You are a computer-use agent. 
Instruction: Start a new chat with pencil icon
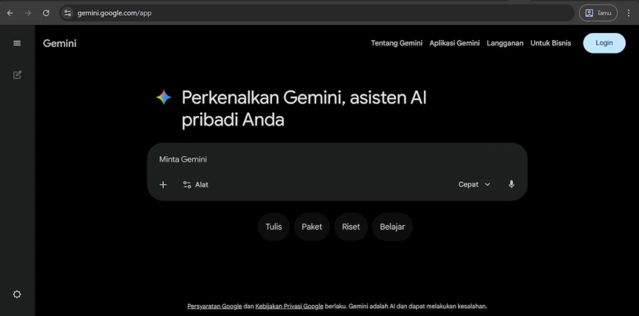17,75
